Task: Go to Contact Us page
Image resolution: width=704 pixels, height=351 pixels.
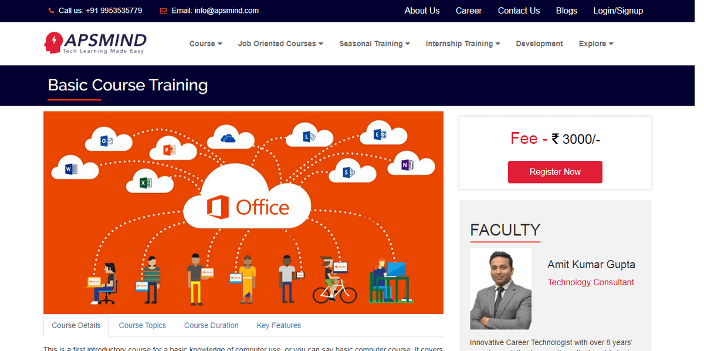Action: click(x=519, y=11)
